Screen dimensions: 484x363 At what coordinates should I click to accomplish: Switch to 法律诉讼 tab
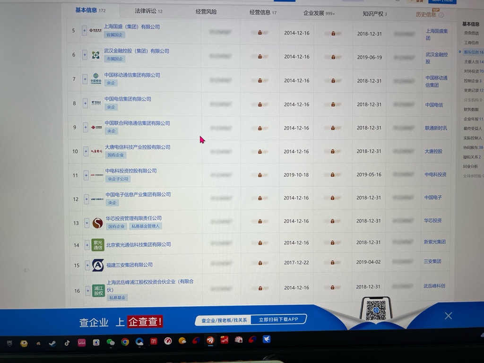tap(148, 11)
